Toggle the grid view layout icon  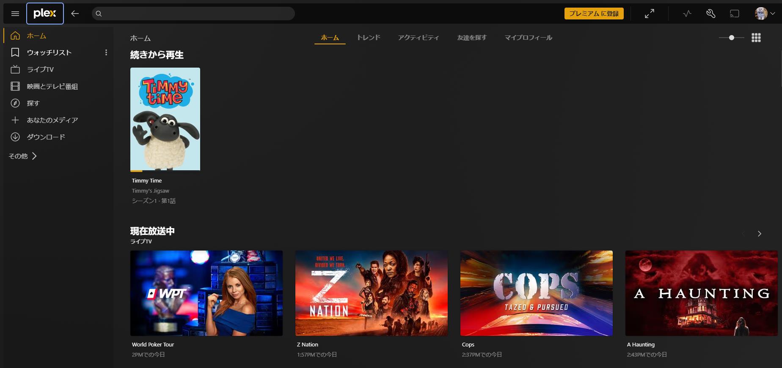(756, 38)
